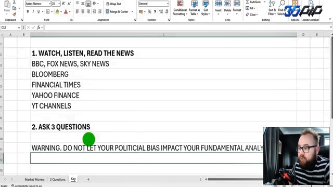Image resolution: width=333 pixels, height=187 pixels.
Task: Apply bold formatting with the B button
Action: point(28,11)
